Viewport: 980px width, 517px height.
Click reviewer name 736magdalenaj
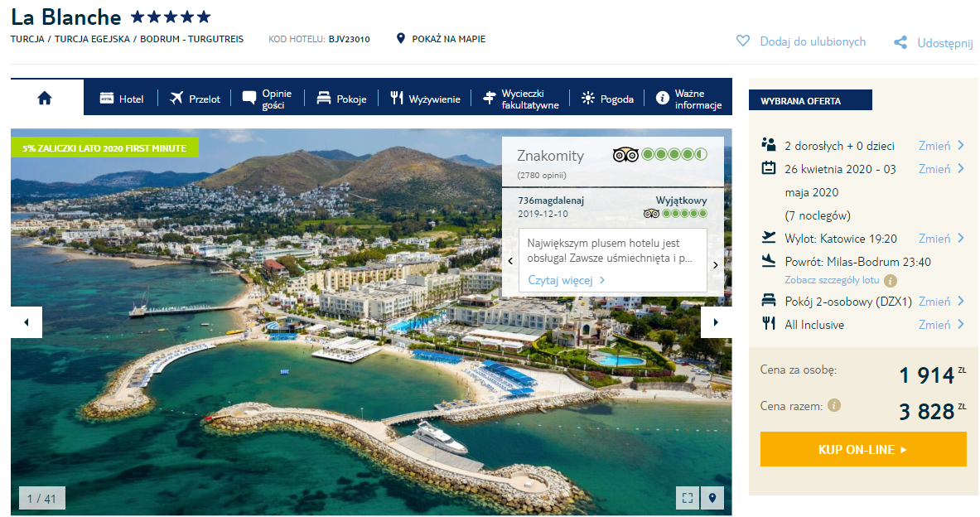coord(551,201)
